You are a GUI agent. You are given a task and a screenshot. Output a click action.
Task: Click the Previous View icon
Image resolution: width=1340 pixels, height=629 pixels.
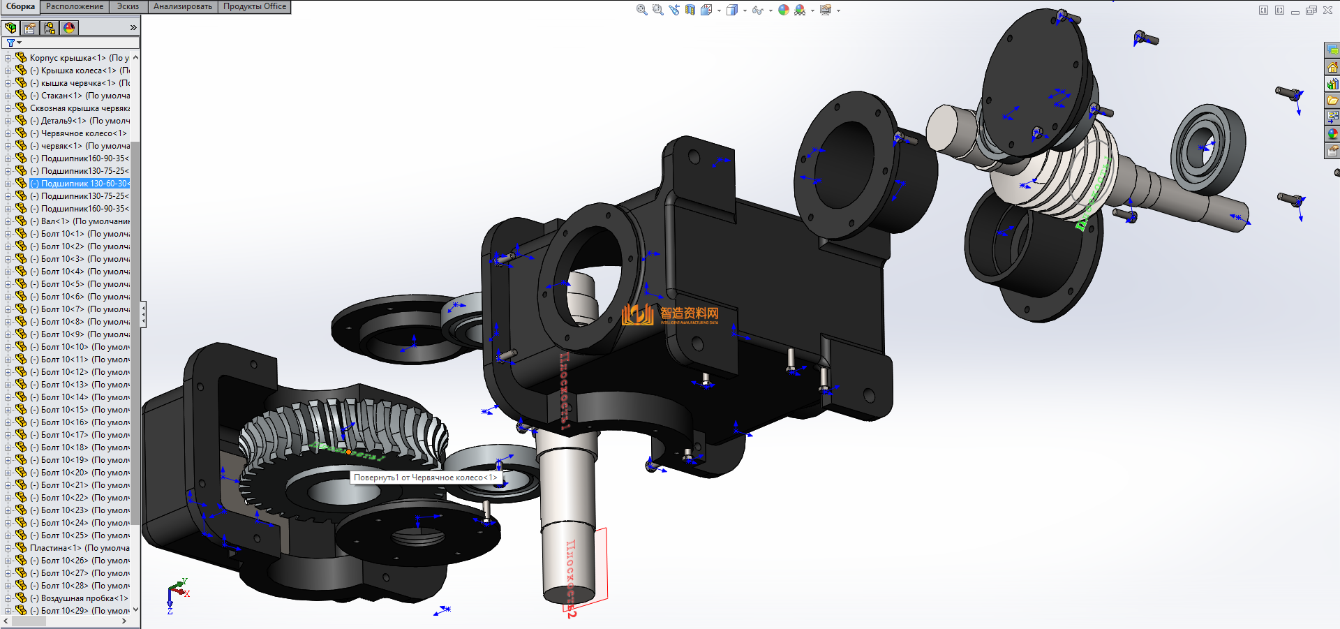pyautogui.click(x=673, y=10)
